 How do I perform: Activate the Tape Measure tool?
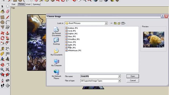(x=2, y=49)
